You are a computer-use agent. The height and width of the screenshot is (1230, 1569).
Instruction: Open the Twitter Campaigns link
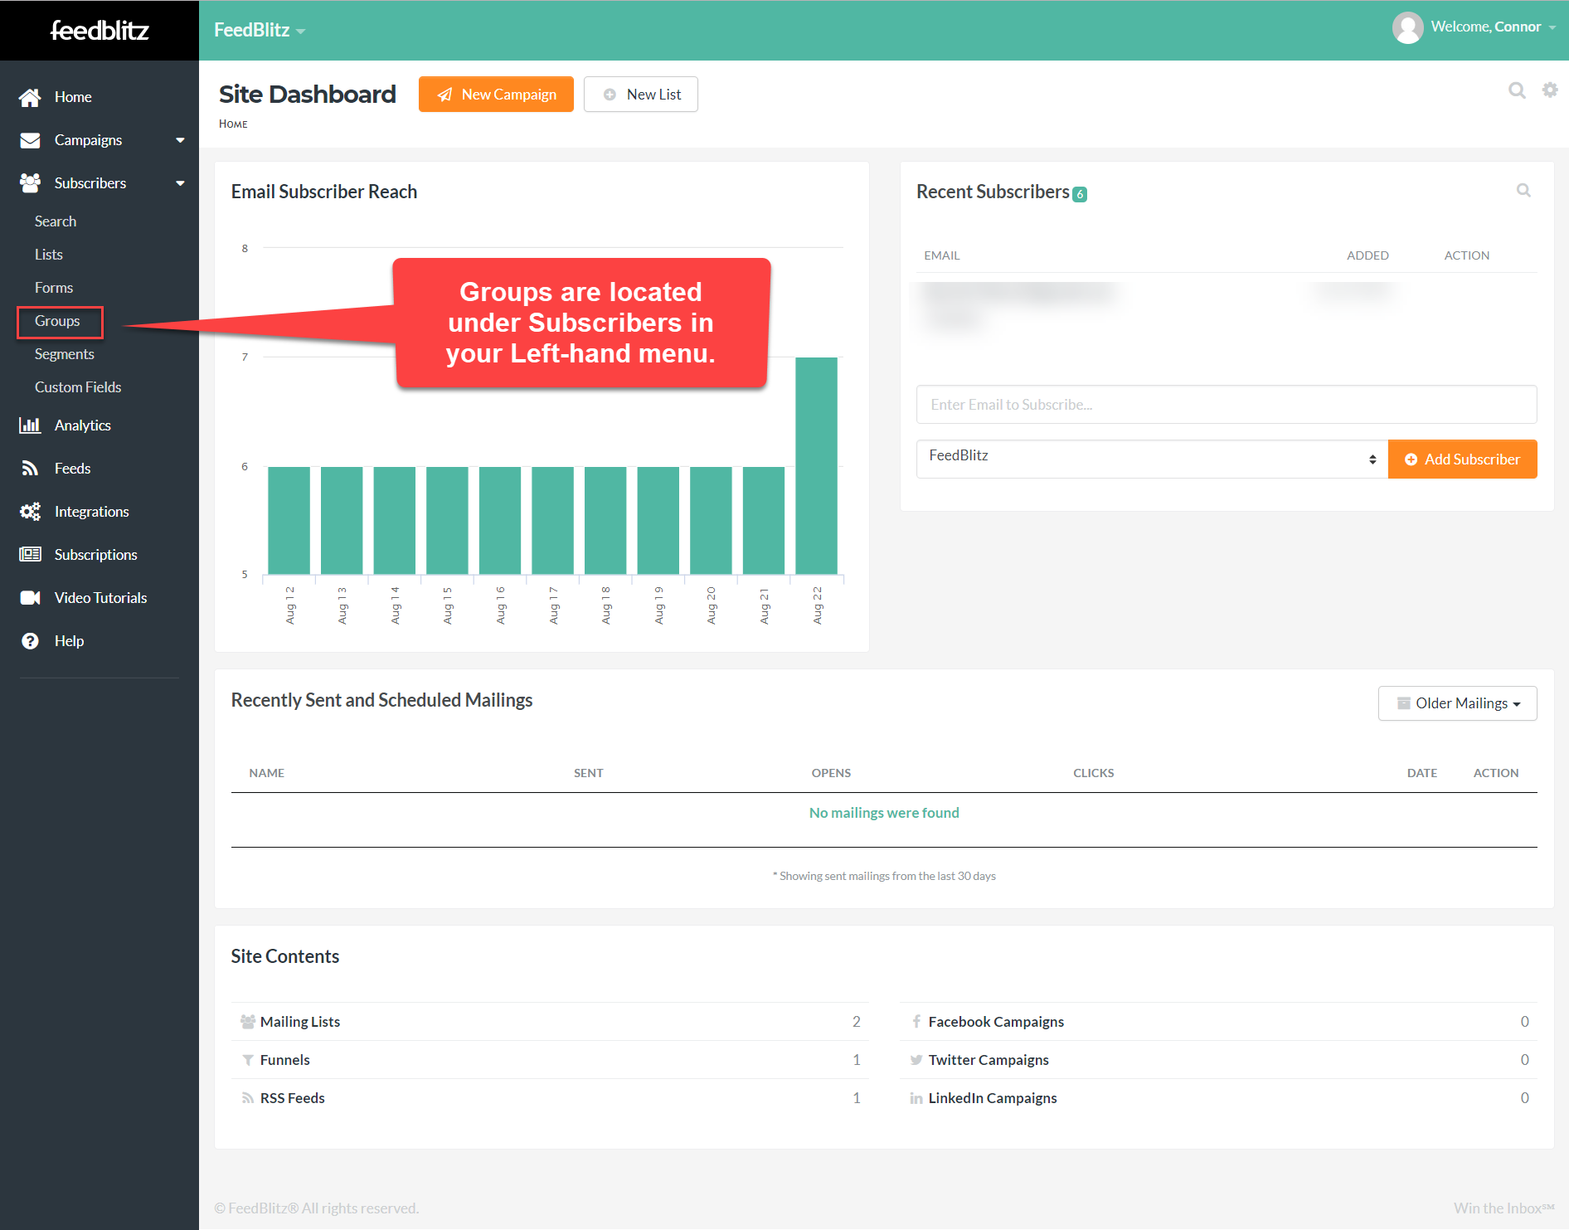point(989,1060)
